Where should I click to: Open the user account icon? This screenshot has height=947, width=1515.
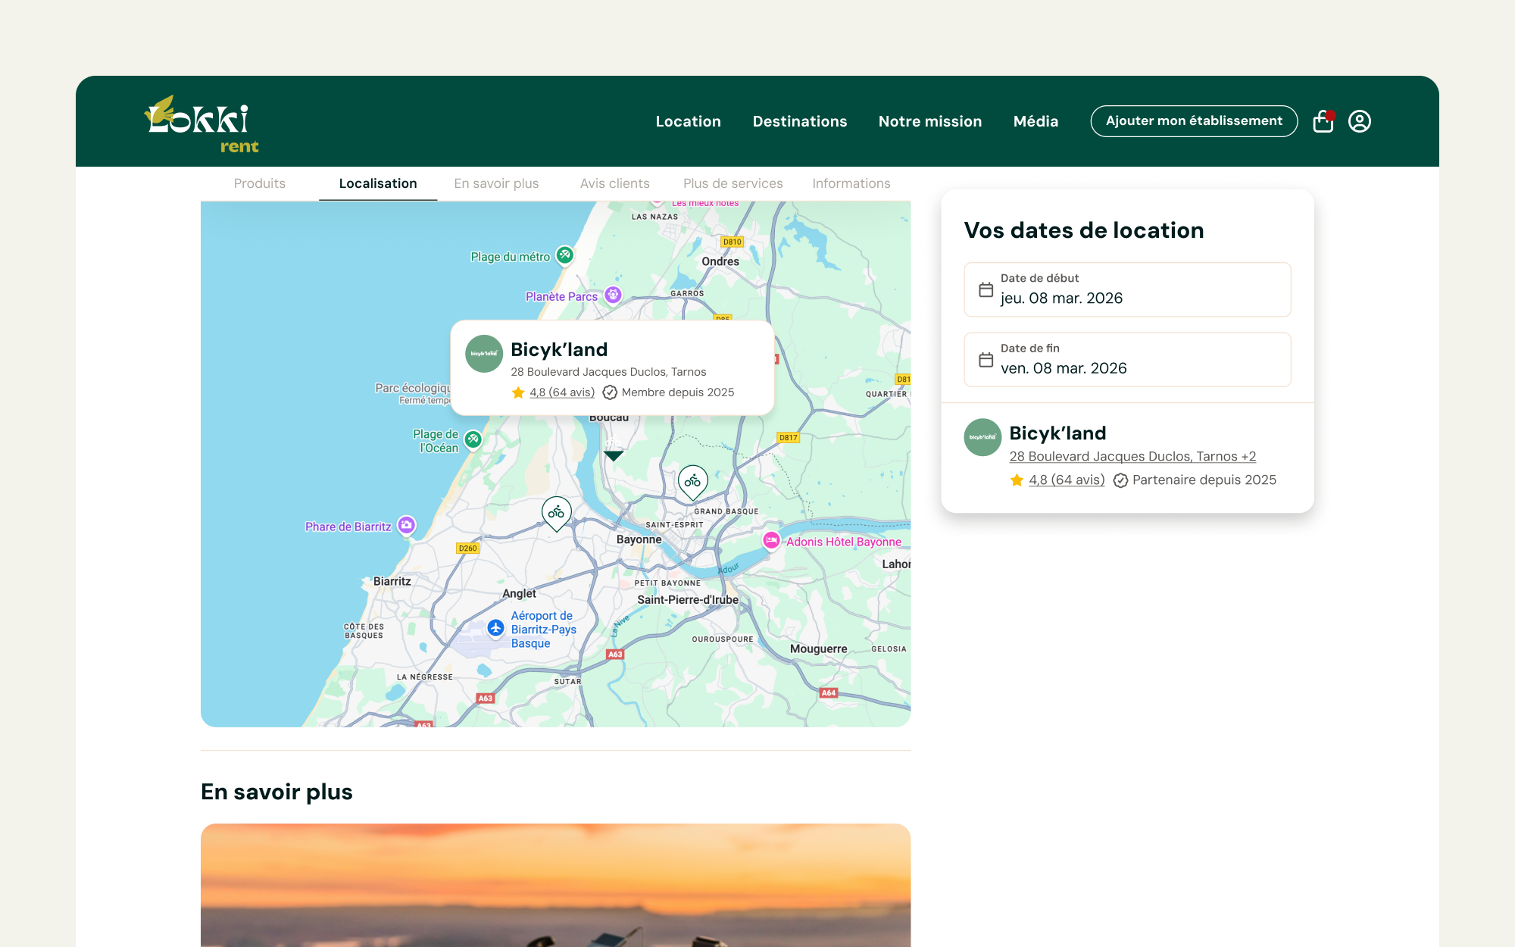tap(1360, 121)
